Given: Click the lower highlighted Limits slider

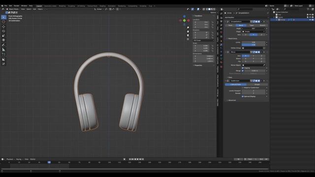Looking at the screenshot, I should 253,45.
